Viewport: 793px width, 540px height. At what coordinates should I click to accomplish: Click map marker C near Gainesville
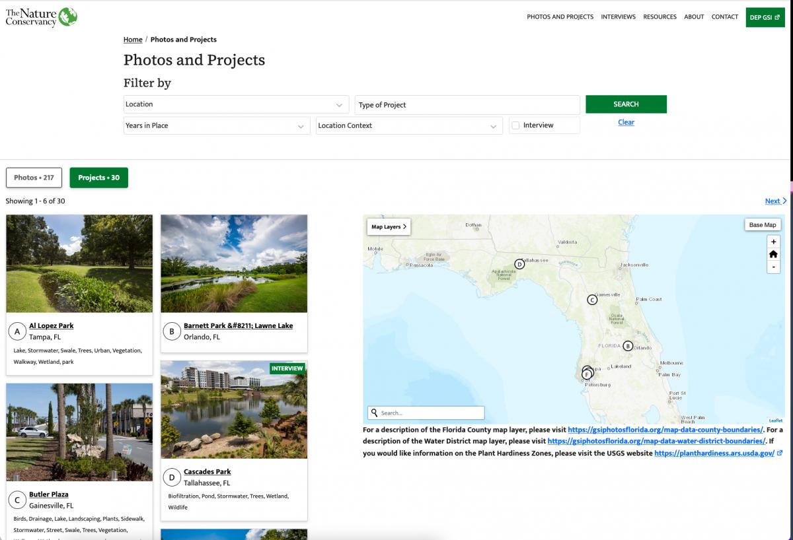pos(592,300)
